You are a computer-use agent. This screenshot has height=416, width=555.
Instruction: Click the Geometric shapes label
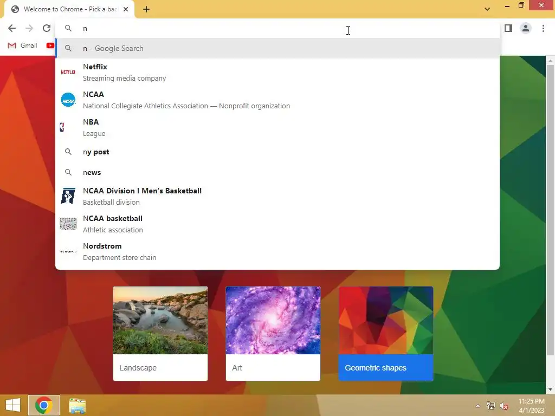tap(376, 368)
